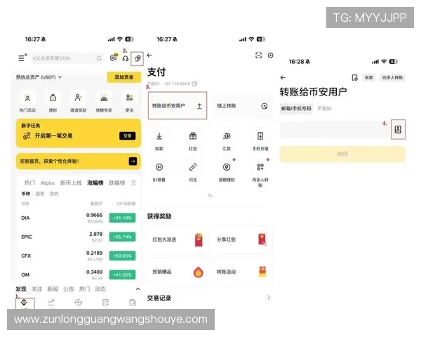
Task: Click the +50.65% change badge
Action: point(122,256)
